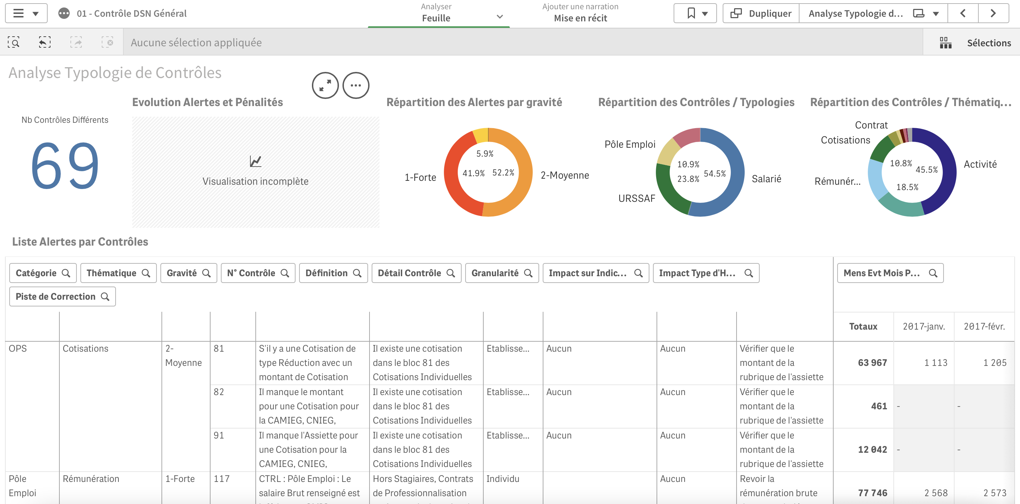Open sheet list dropdown for Analyse Typologie
This screenshot has height=504, width=1020.
(936, 14)
